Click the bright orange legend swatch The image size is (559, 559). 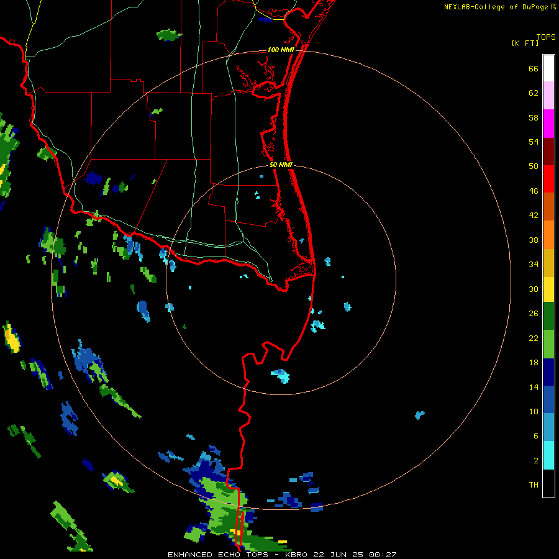[x=548, y=235]
